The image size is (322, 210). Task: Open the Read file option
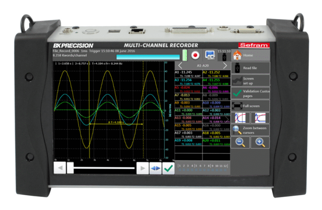coord(250,68)
